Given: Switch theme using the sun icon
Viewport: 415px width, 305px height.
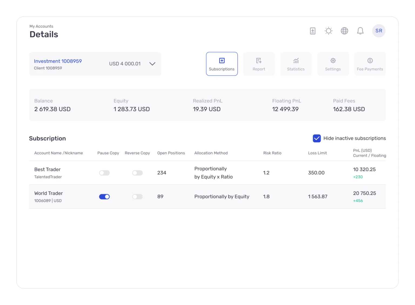Looking at the screenshot, I should tap(329, 31).
